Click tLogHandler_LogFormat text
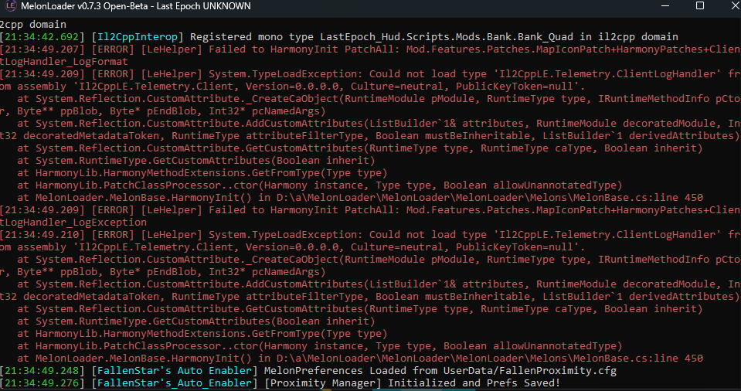The width and height of the screenshot is (741, 391). [x=64, y=62]
